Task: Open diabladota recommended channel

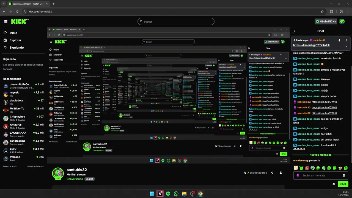Action: click(x=23, y=102)
